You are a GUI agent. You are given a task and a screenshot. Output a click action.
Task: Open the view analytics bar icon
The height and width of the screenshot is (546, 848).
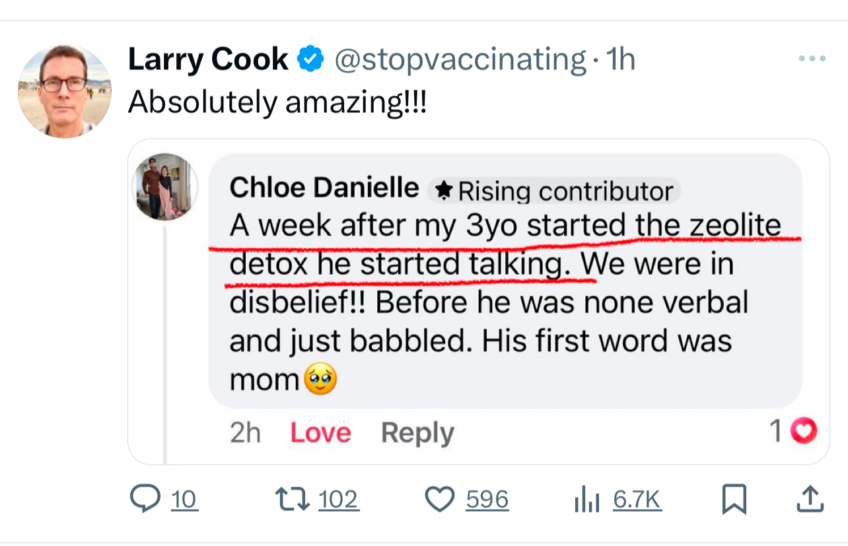pyautogui.click(x=586, y=500)
